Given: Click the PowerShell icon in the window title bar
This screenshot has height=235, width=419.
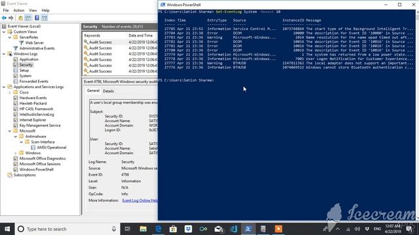Looking at the screenshot, I should (162, 5).
